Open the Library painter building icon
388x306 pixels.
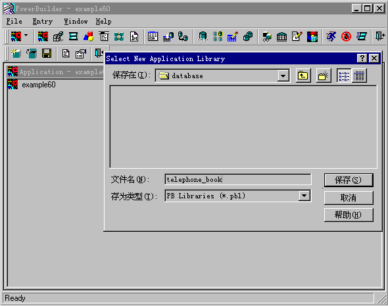[281, 37]
